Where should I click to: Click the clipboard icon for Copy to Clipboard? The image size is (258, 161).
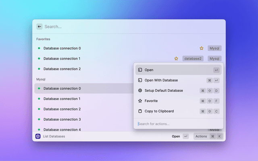point(140,111)
